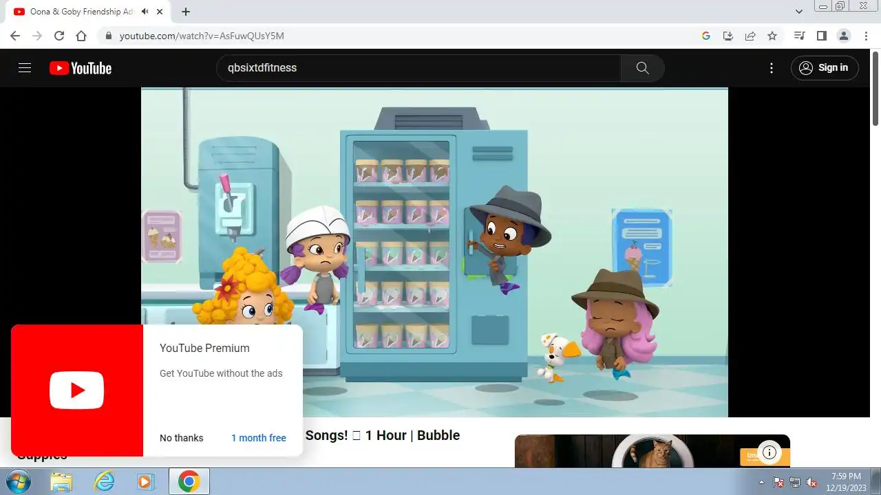Go to the YouTube home logo
Screen dimensions: 881x495
pyautogui.click(x=81, y=68)
